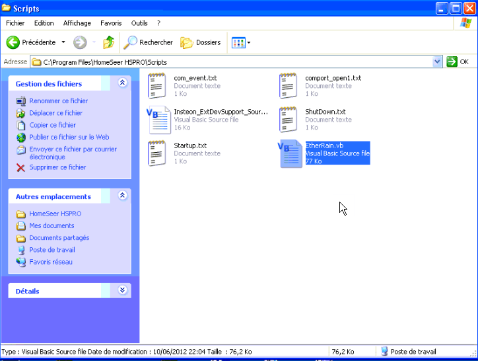Click the comport_open1.txt file name
This screenshot has height=361, width=478.
pyautogui.click(x=333, y=78)
